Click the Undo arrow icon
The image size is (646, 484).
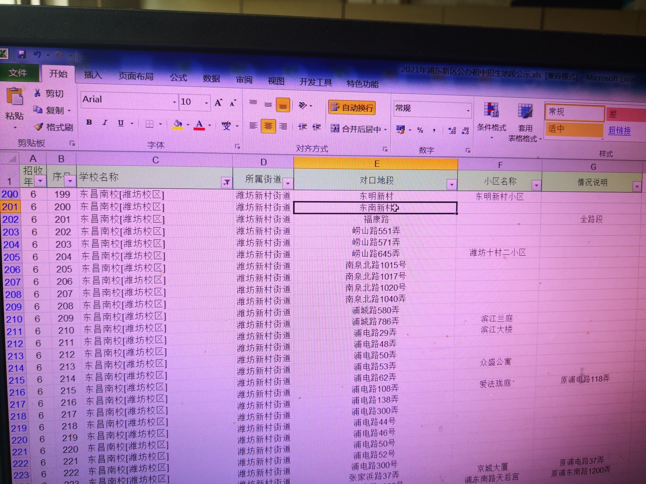coord(37,55)
